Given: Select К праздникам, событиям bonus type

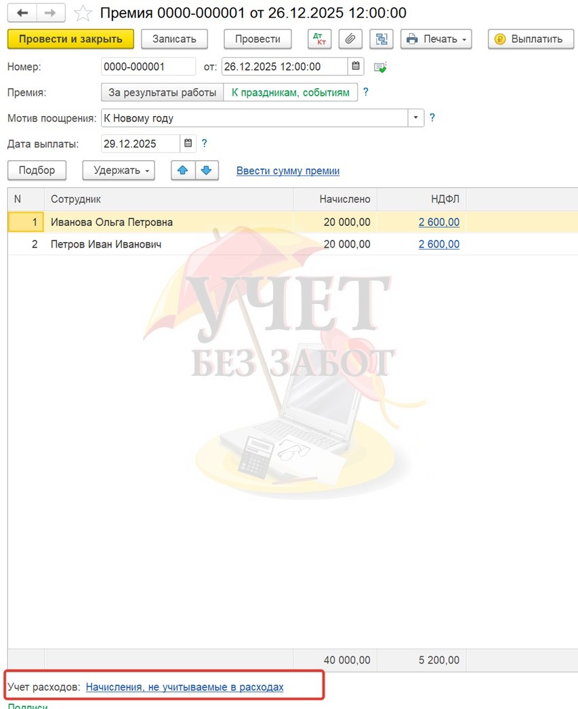Looking at the screenshot, I should pos(290,93).
